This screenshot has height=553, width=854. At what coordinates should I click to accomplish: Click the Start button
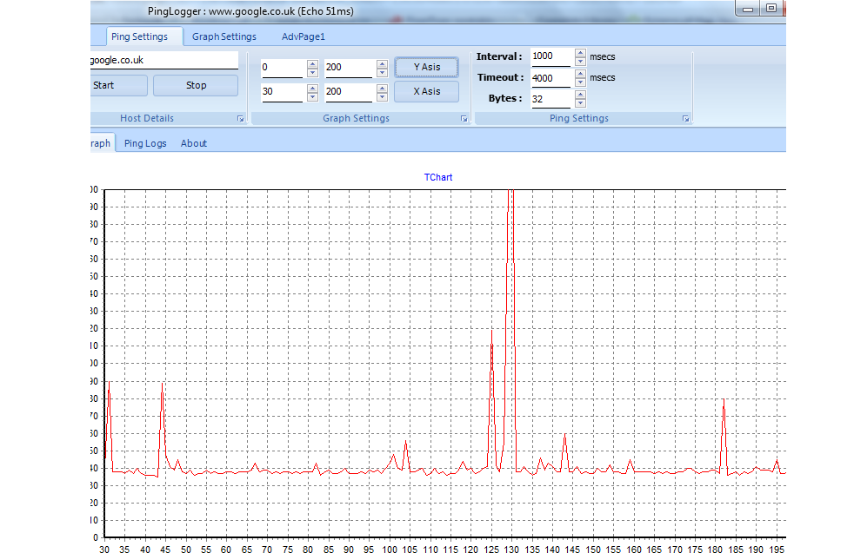(118, 85)
